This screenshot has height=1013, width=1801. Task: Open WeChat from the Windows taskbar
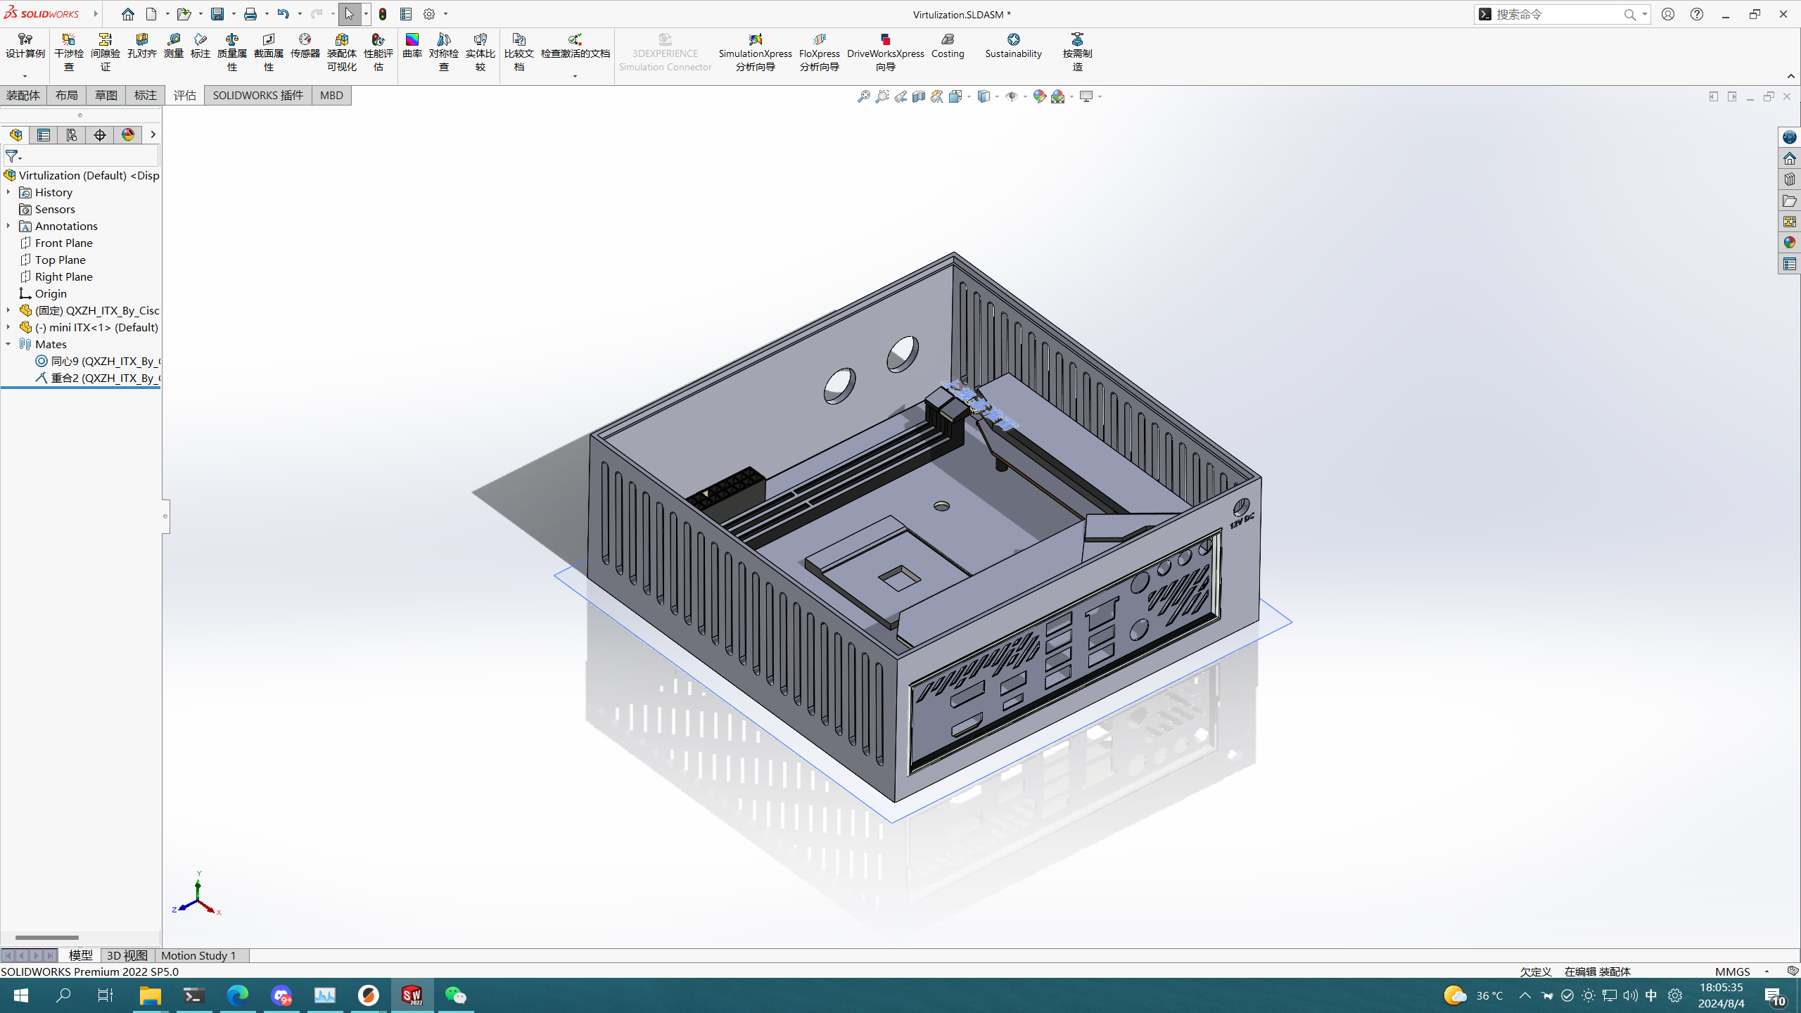click(x=455, y=995)
